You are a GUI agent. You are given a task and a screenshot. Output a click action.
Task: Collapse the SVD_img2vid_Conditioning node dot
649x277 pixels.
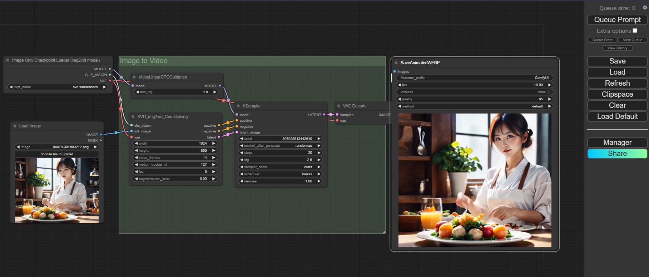[x=133, y=117]
